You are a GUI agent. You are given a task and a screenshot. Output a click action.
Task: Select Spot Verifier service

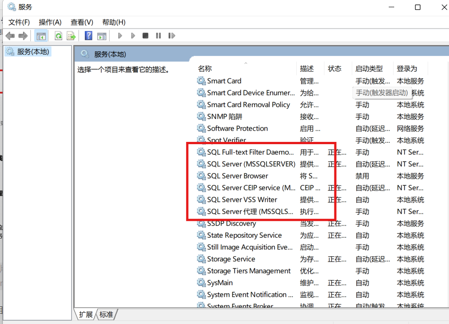(227, 140)
